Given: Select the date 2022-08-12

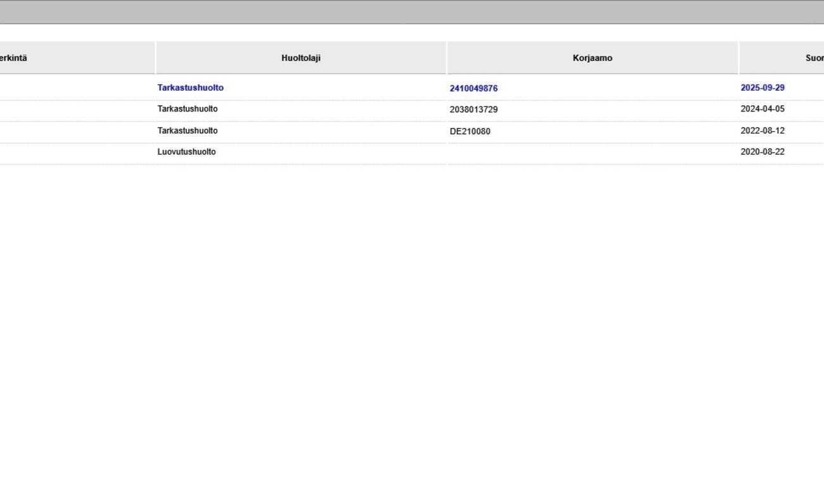Looking at the screenshot, I should pos(762,131).
